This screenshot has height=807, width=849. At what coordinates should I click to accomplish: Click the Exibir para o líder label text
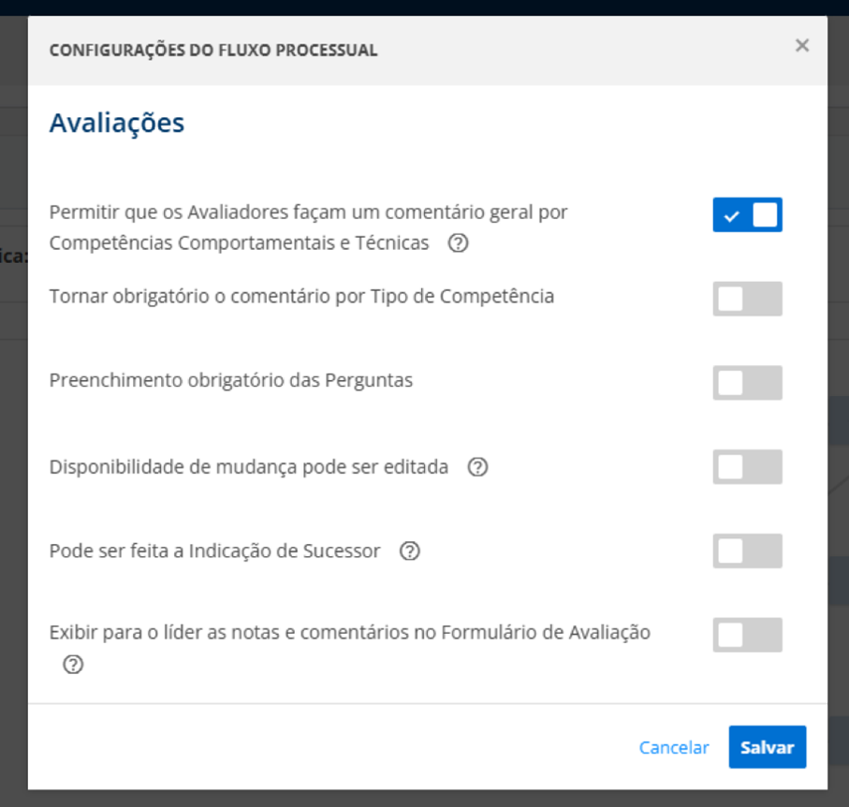349,633
